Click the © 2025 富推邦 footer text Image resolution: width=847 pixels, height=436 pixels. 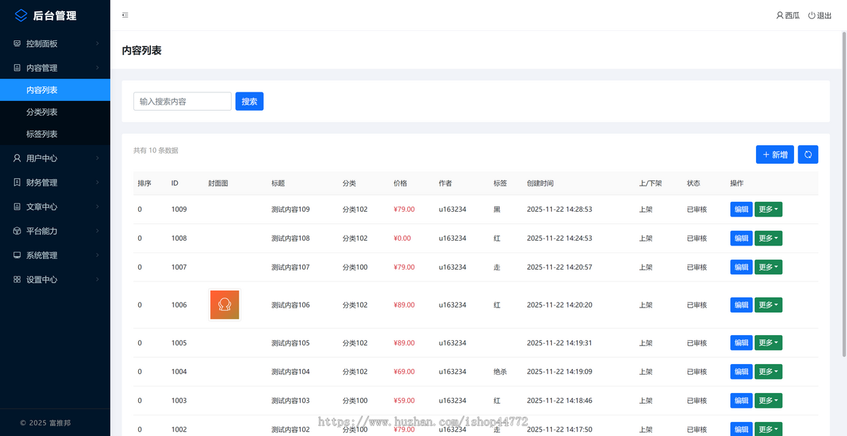pos(45,423)
